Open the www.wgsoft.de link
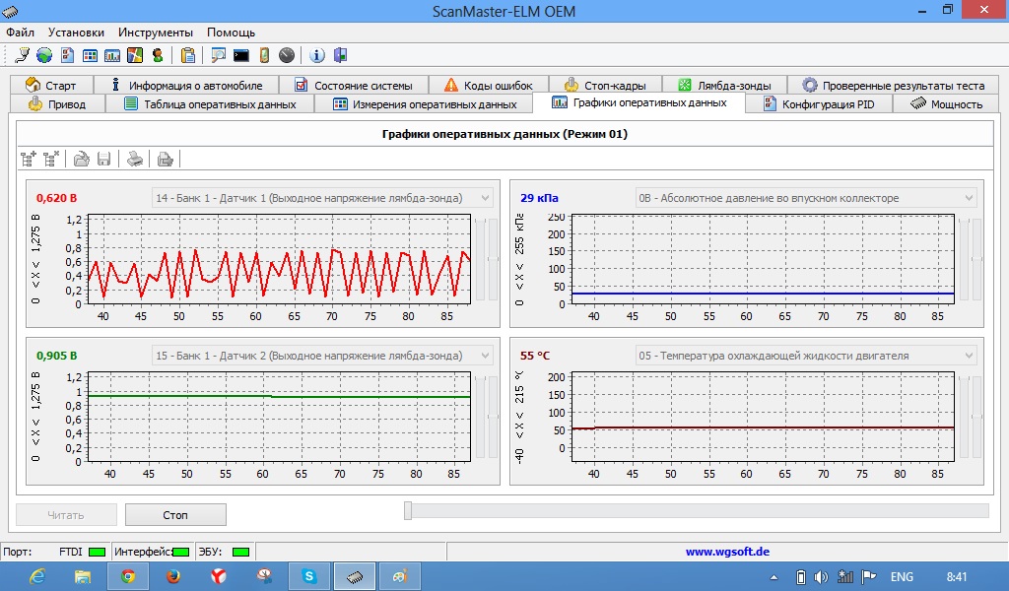This screenshot has height=591, width=1009. (x=727, y=552)
